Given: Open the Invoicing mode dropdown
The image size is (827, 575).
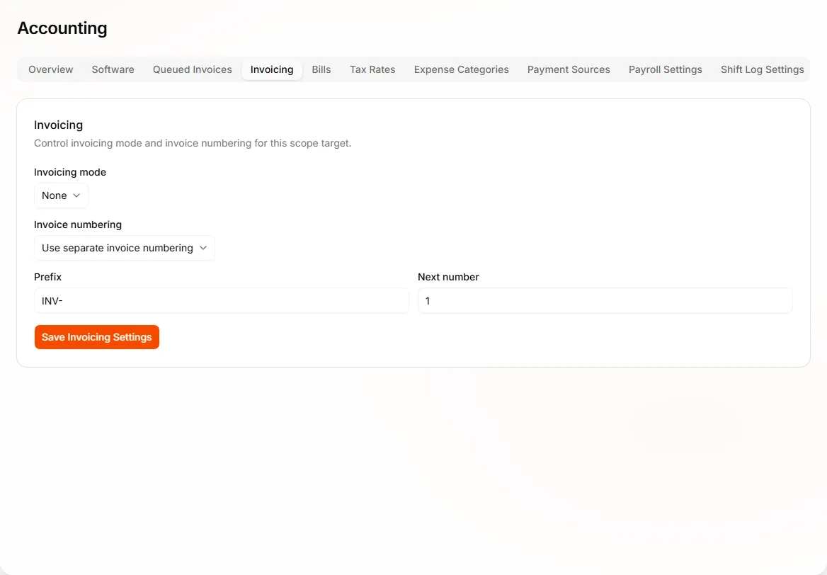Looking at the screenshot, I should coord(61,195).
